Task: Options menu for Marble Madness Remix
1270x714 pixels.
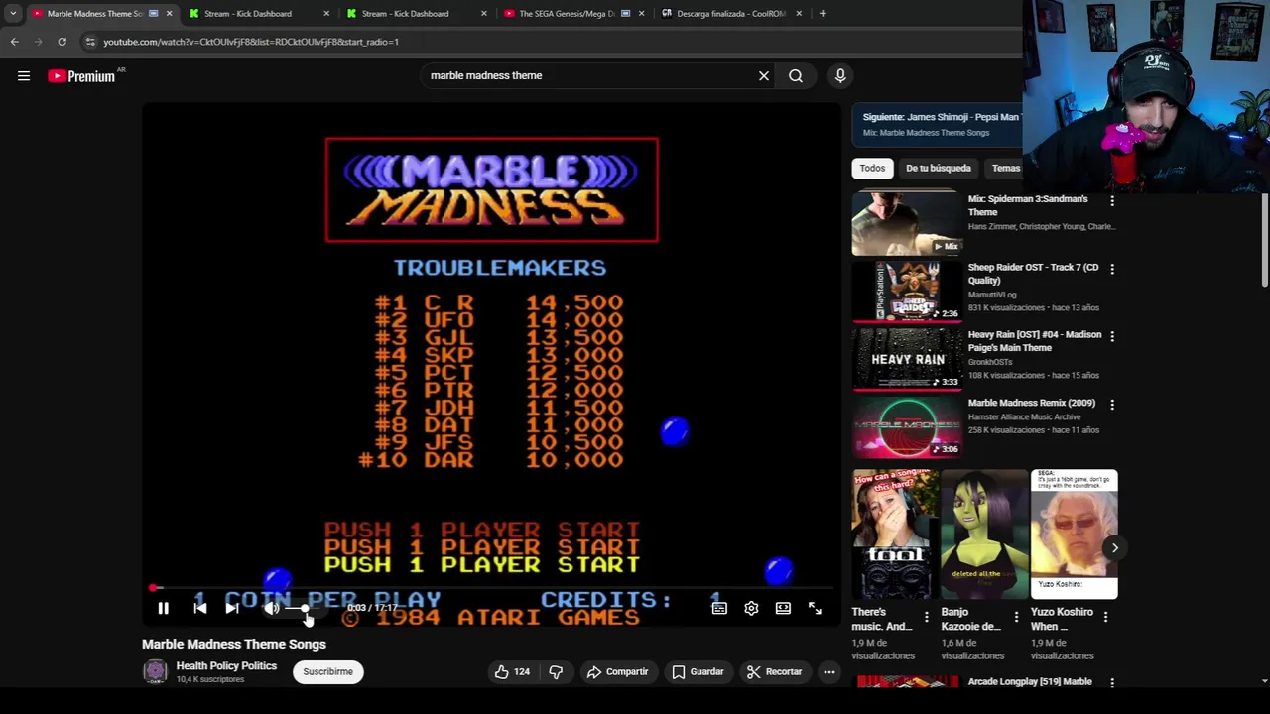Action: tap(1112, 405)
